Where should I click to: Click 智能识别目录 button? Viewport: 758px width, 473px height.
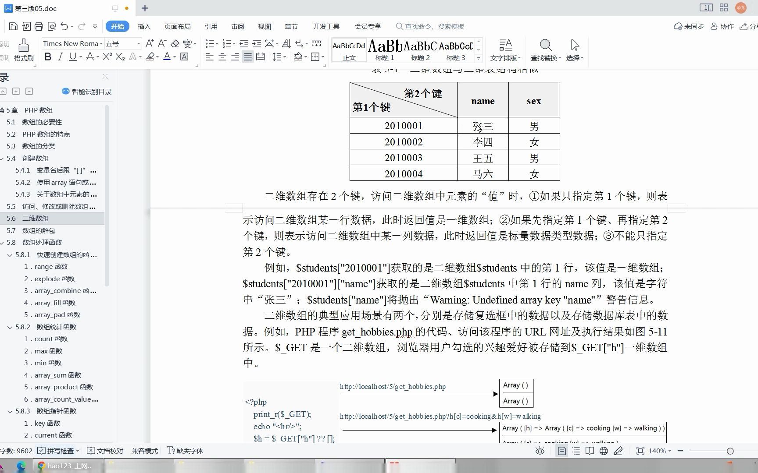pyautogui.click(x=86, y=92)
